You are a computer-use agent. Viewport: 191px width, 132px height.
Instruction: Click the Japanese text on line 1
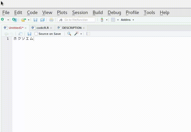click(23, 38)
